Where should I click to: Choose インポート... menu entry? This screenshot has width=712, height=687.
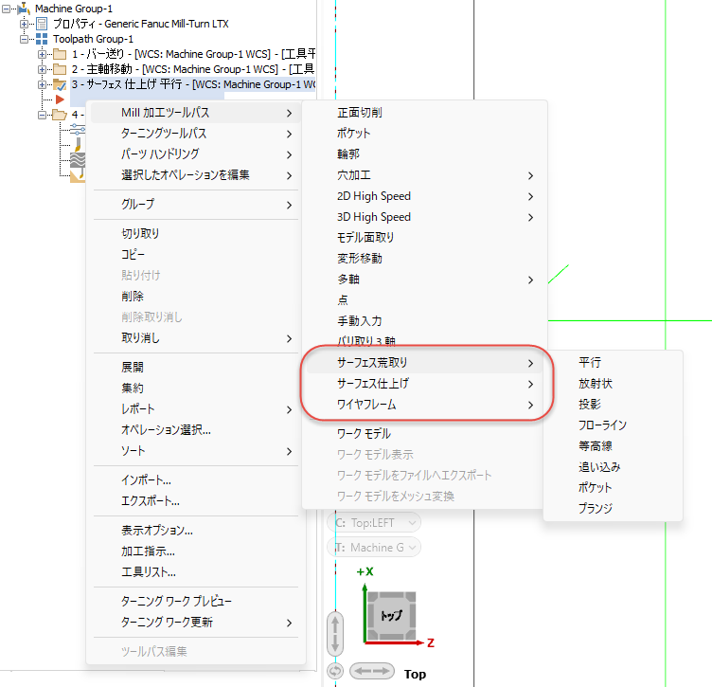coord(196,480)
